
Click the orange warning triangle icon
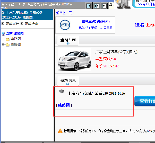pyautogui.click(x=60, y=131)
